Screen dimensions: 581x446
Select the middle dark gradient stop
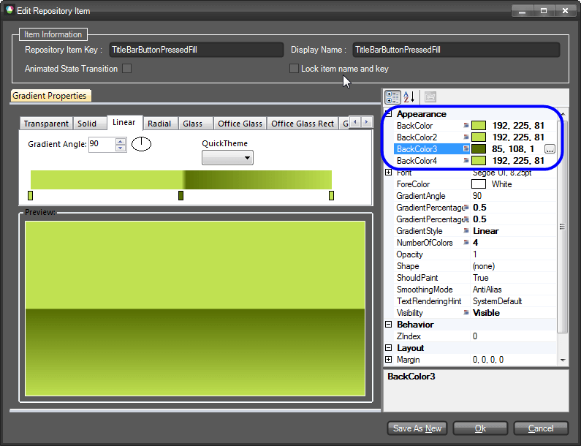click(181, 195)
